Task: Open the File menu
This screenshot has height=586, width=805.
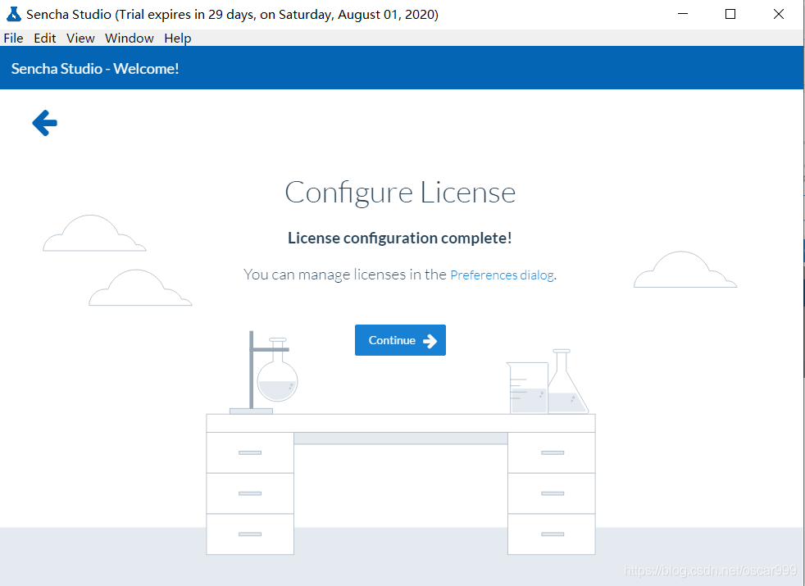Action: pyautogui.click(x=13, y=38)
